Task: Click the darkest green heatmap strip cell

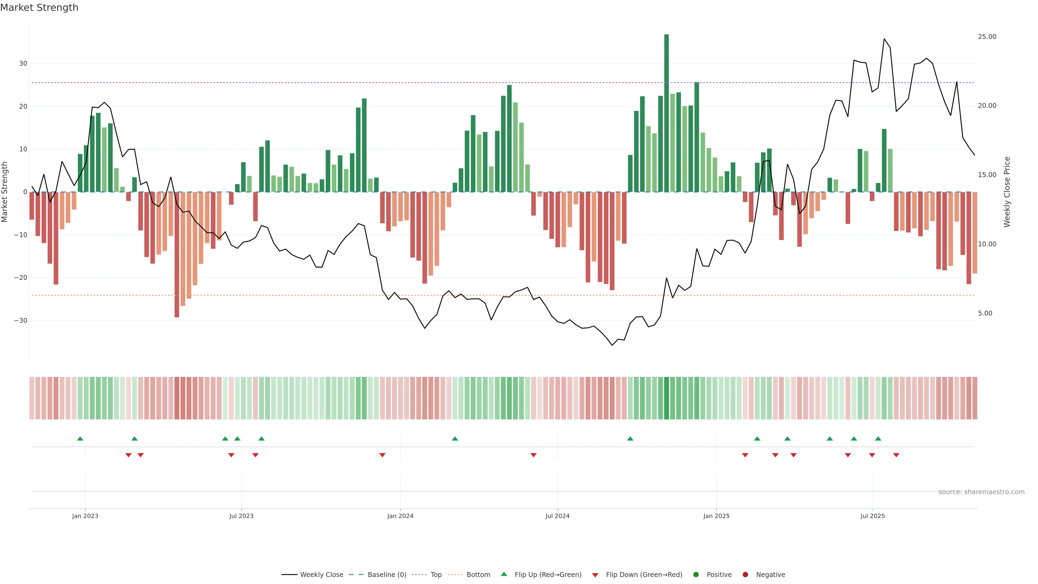Action: [667, 398]
